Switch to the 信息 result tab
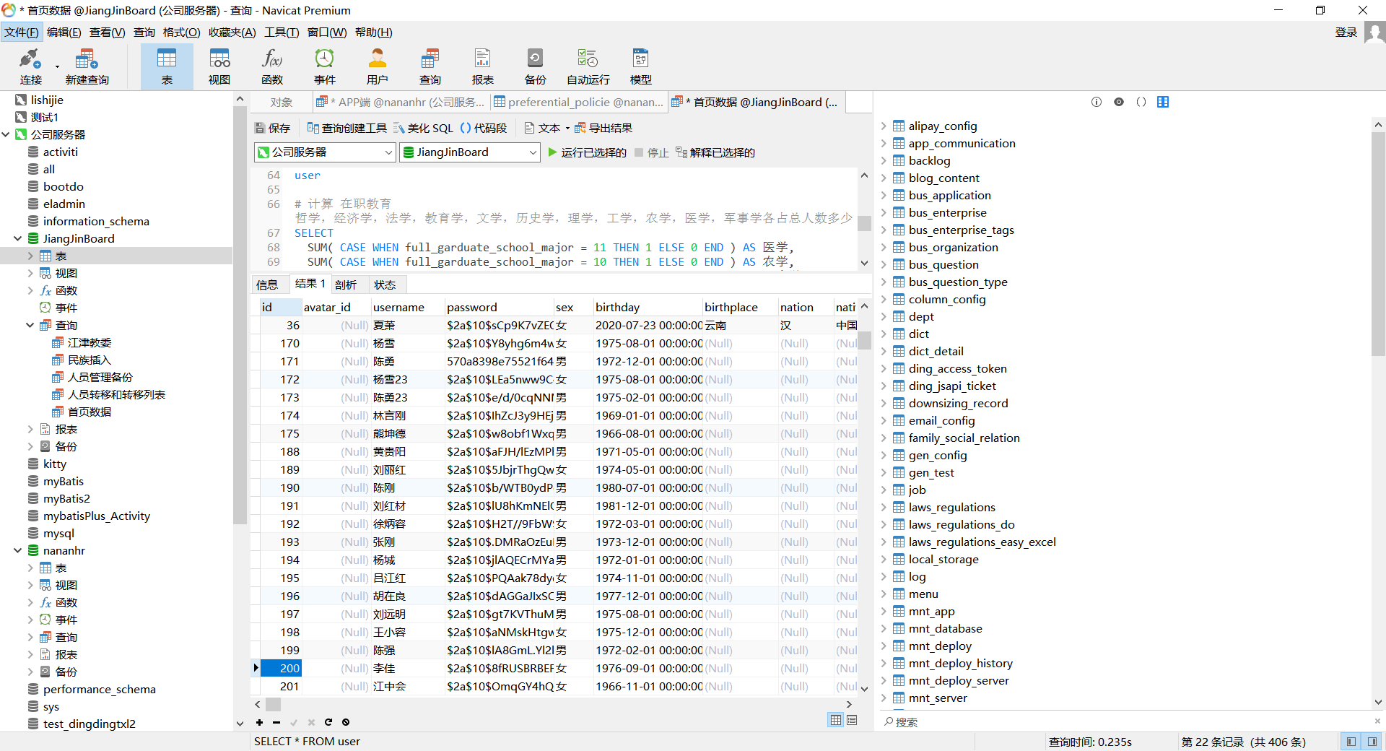Screen dimensions: 1386x751 click(x=267, y=285)
